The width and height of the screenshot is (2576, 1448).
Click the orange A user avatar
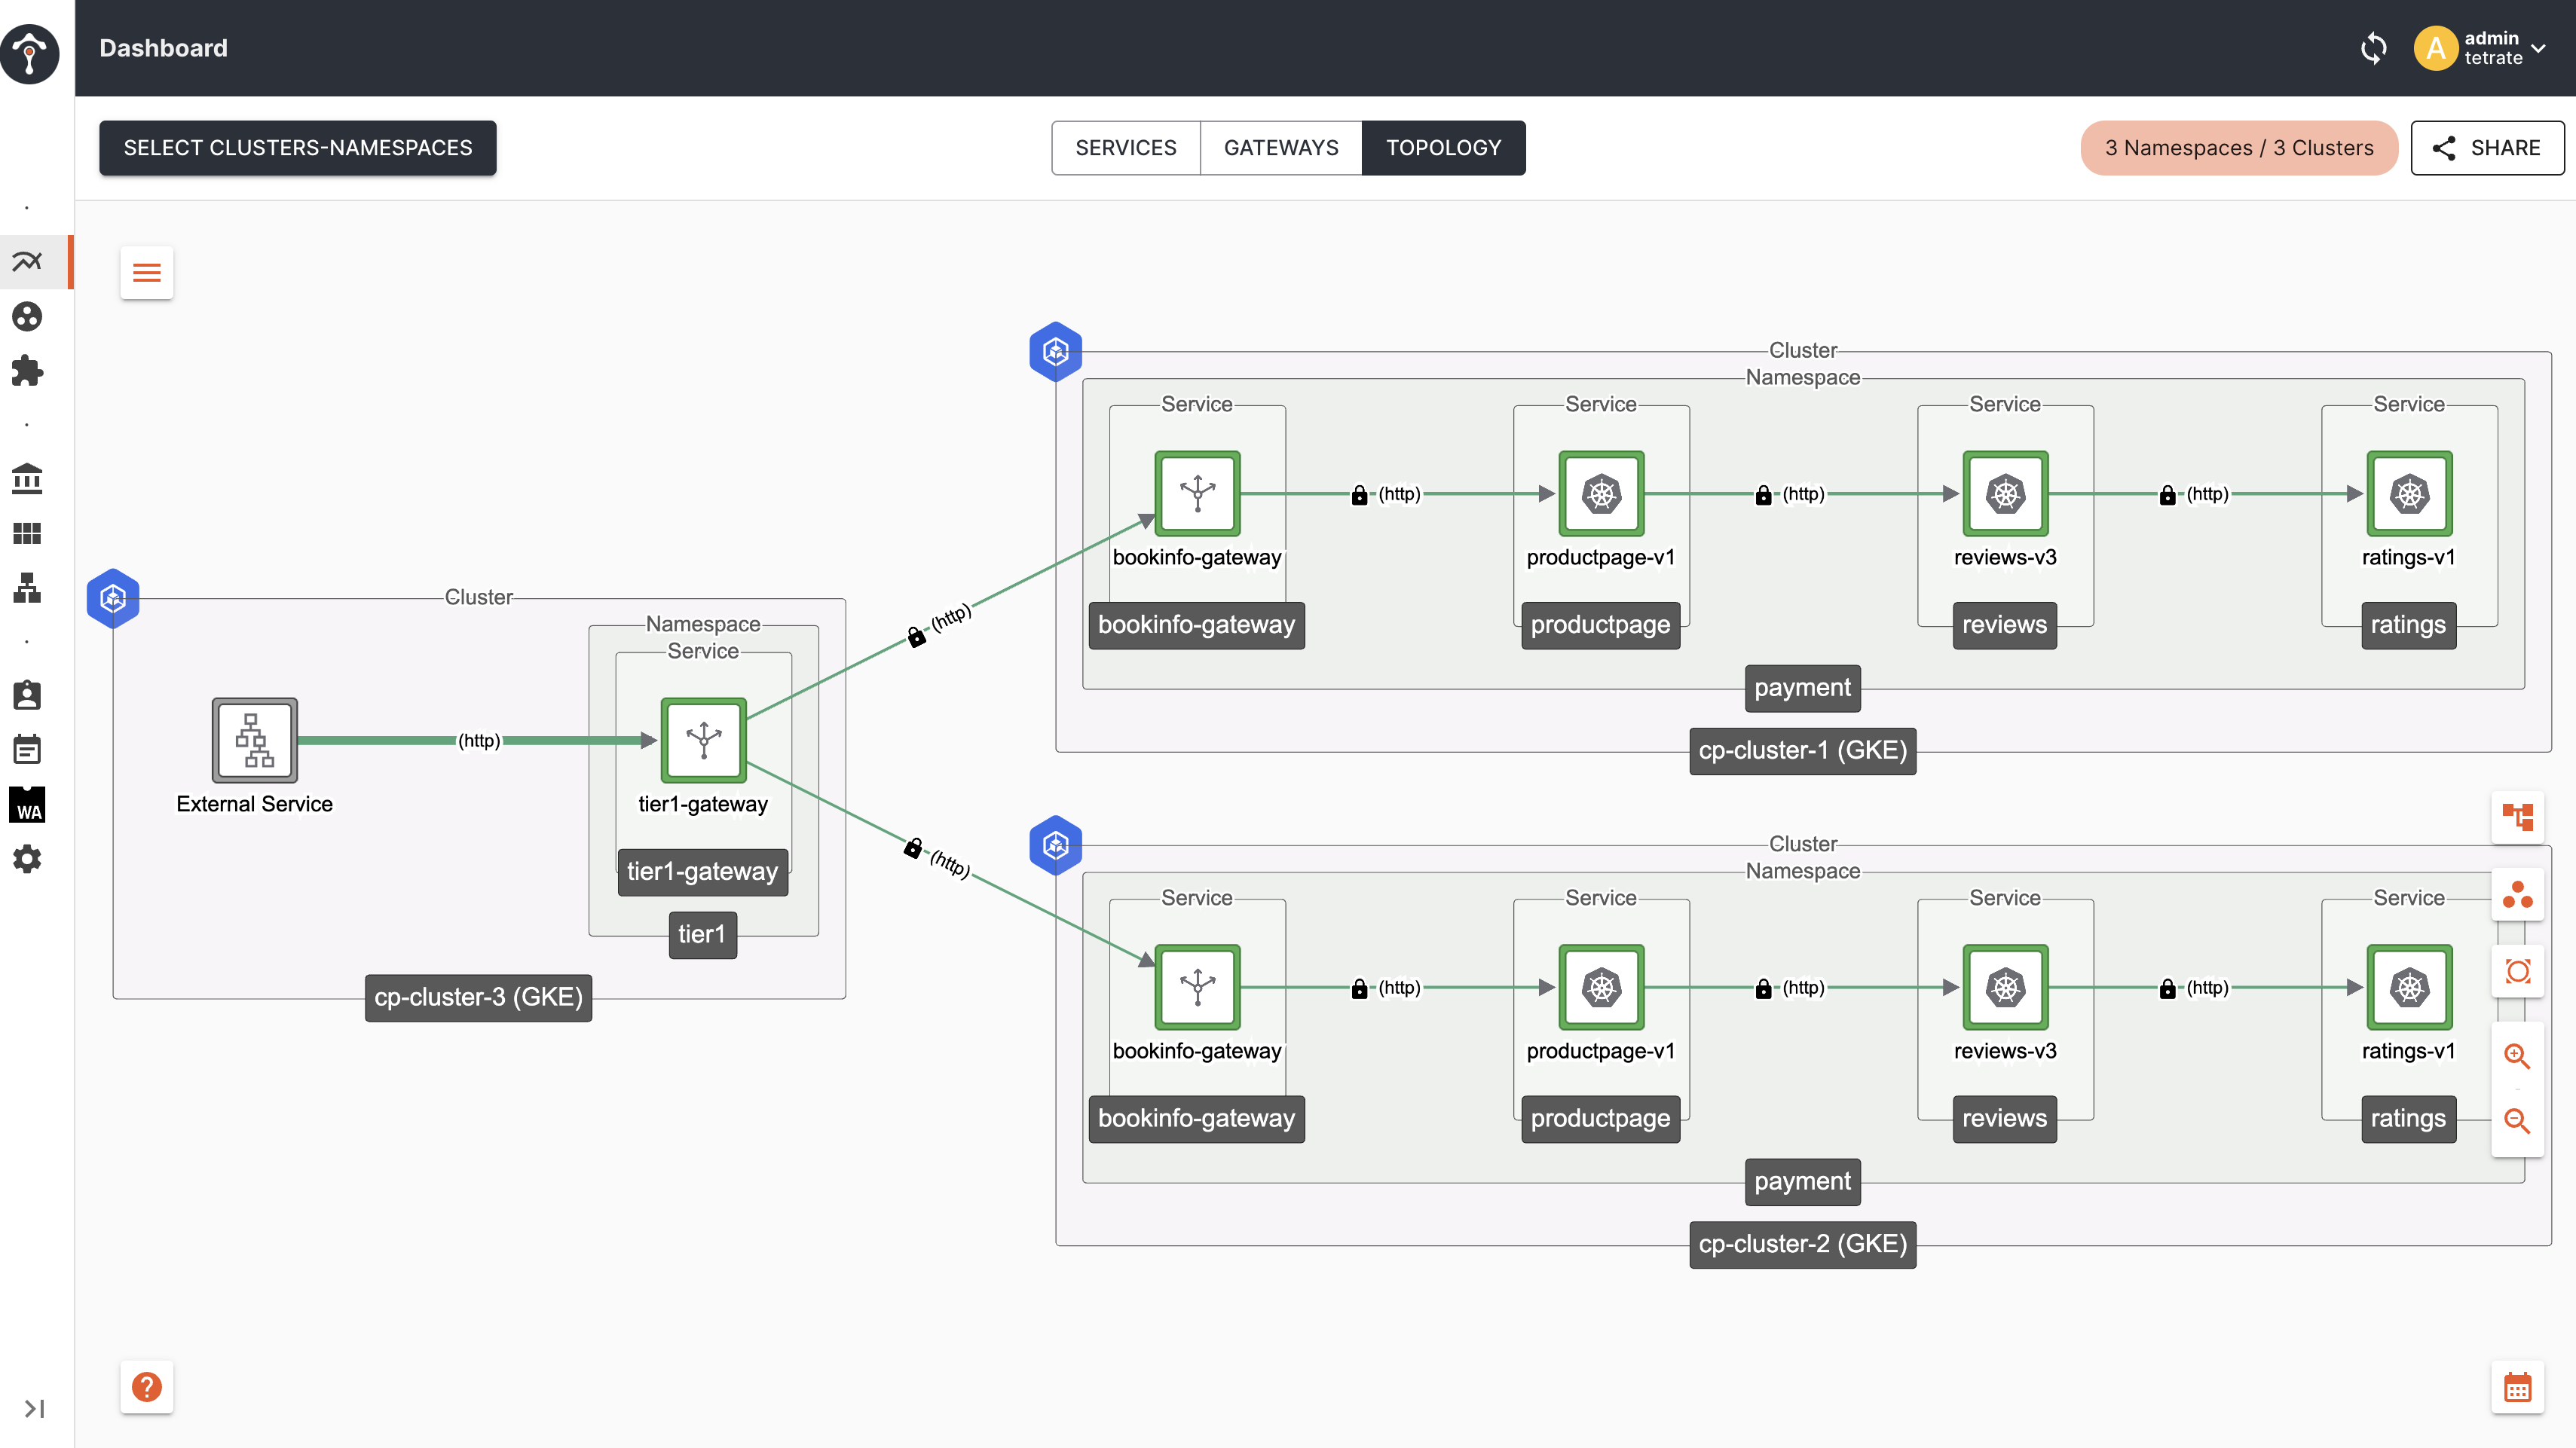tap(2436, 48)
